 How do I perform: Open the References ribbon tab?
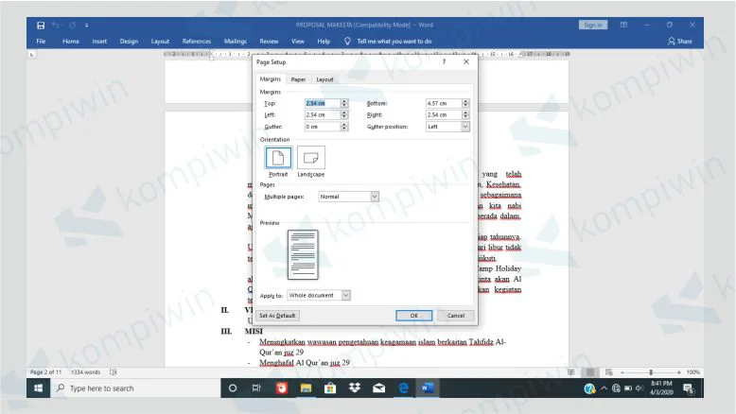(x=197, y=42)
